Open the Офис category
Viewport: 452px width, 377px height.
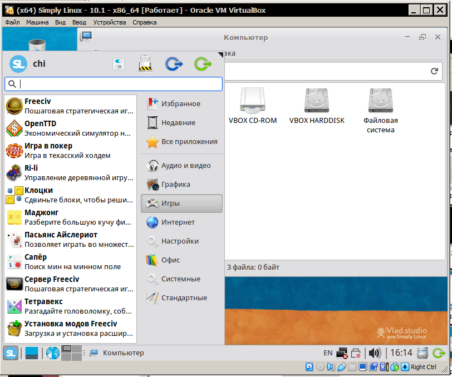pyautogui.click(x=181, y=260)
